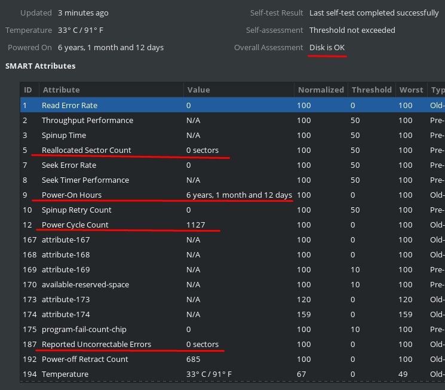Click the 'Disk is OK' assessment text

(327, 47)
